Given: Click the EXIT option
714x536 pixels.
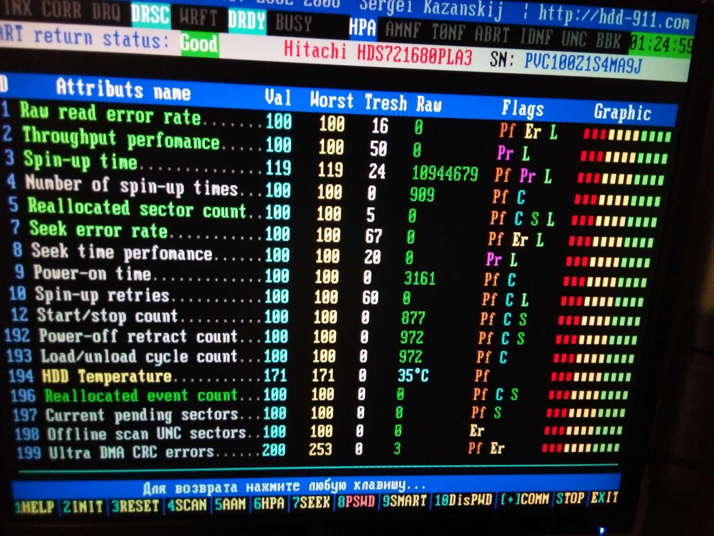Looking at the screenshot, I should click(x=604, y=497).
